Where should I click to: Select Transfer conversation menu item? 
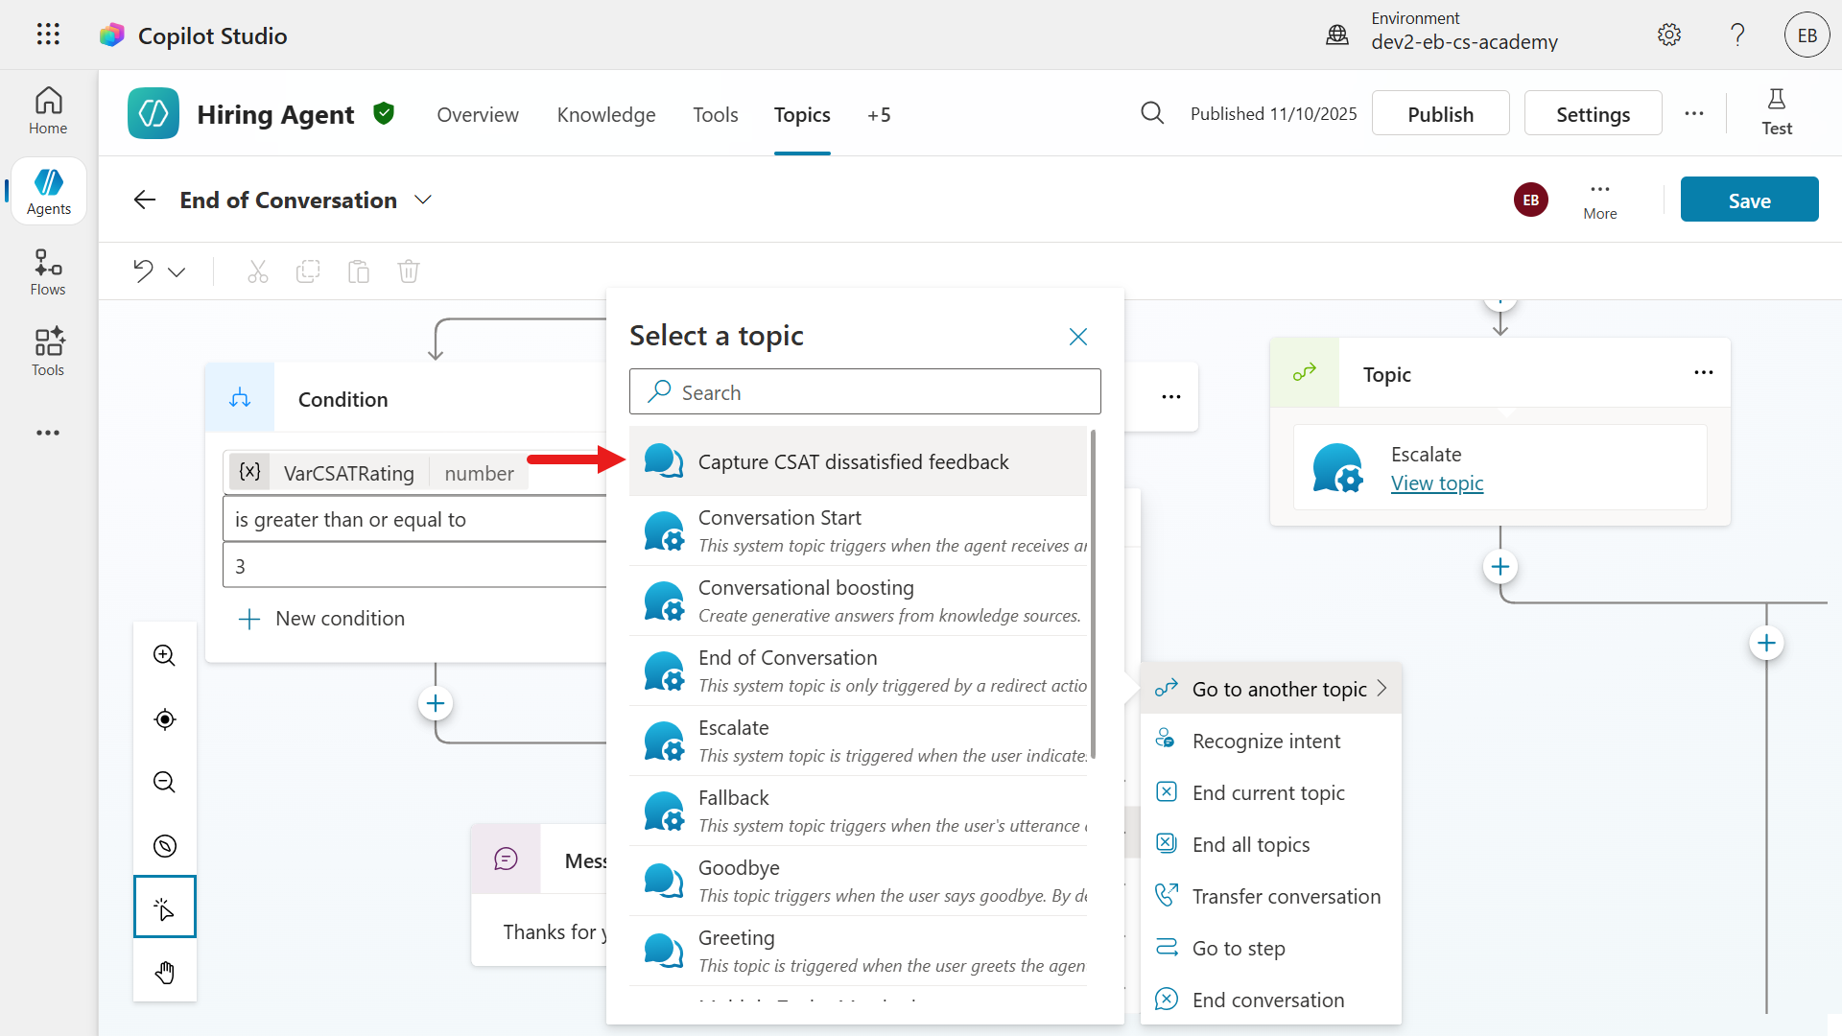coord(1271,896)
